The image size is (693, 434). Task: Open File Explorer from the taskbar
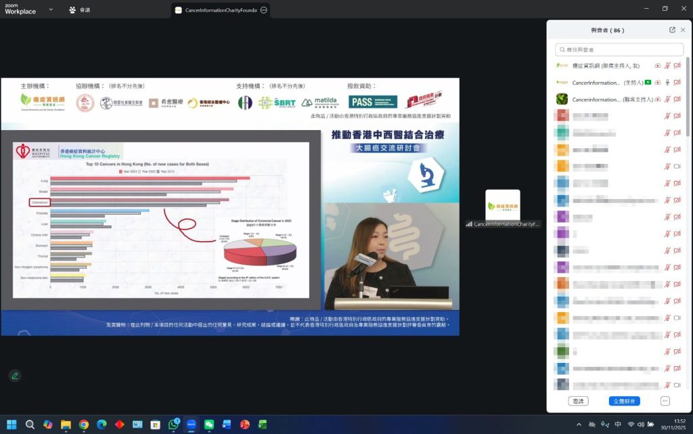66,425
